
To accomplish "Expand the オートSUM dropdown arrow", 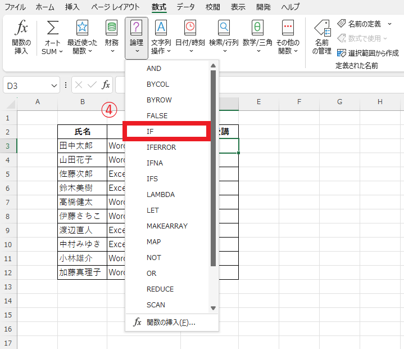I will pyautogui.click(x=61, y=52).
